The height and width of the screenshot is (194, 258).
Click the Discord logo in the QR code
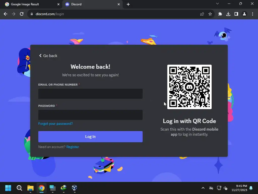point(189,87)
